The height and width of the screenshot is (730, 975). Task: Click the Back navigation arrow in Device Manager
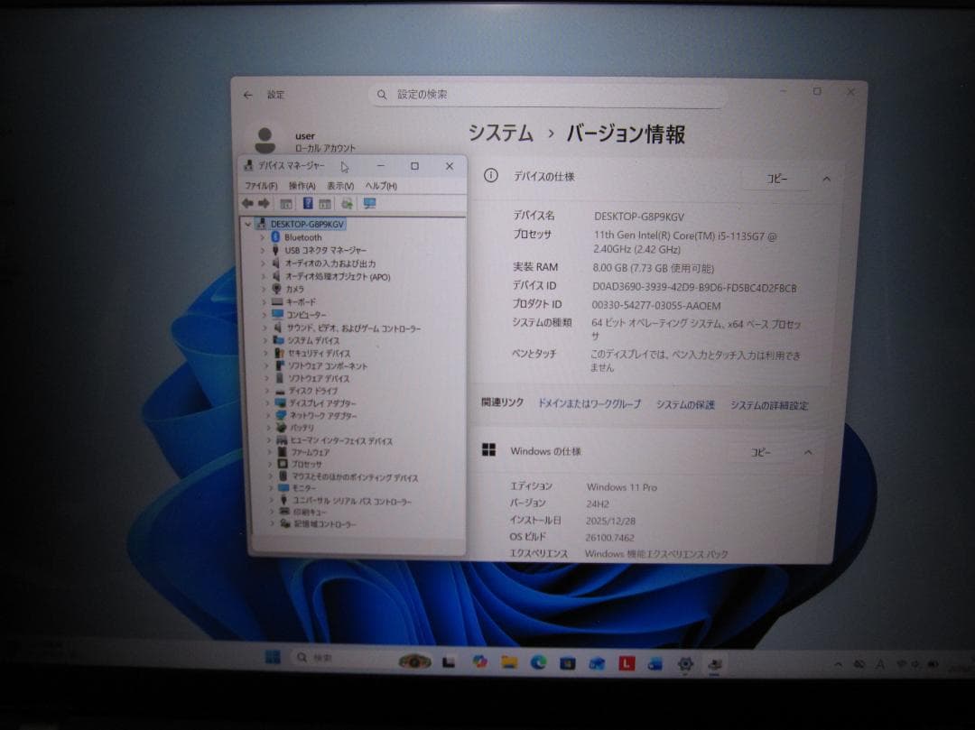pos(246,204)
